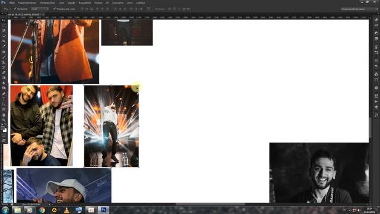Change the screen mode

4,140
